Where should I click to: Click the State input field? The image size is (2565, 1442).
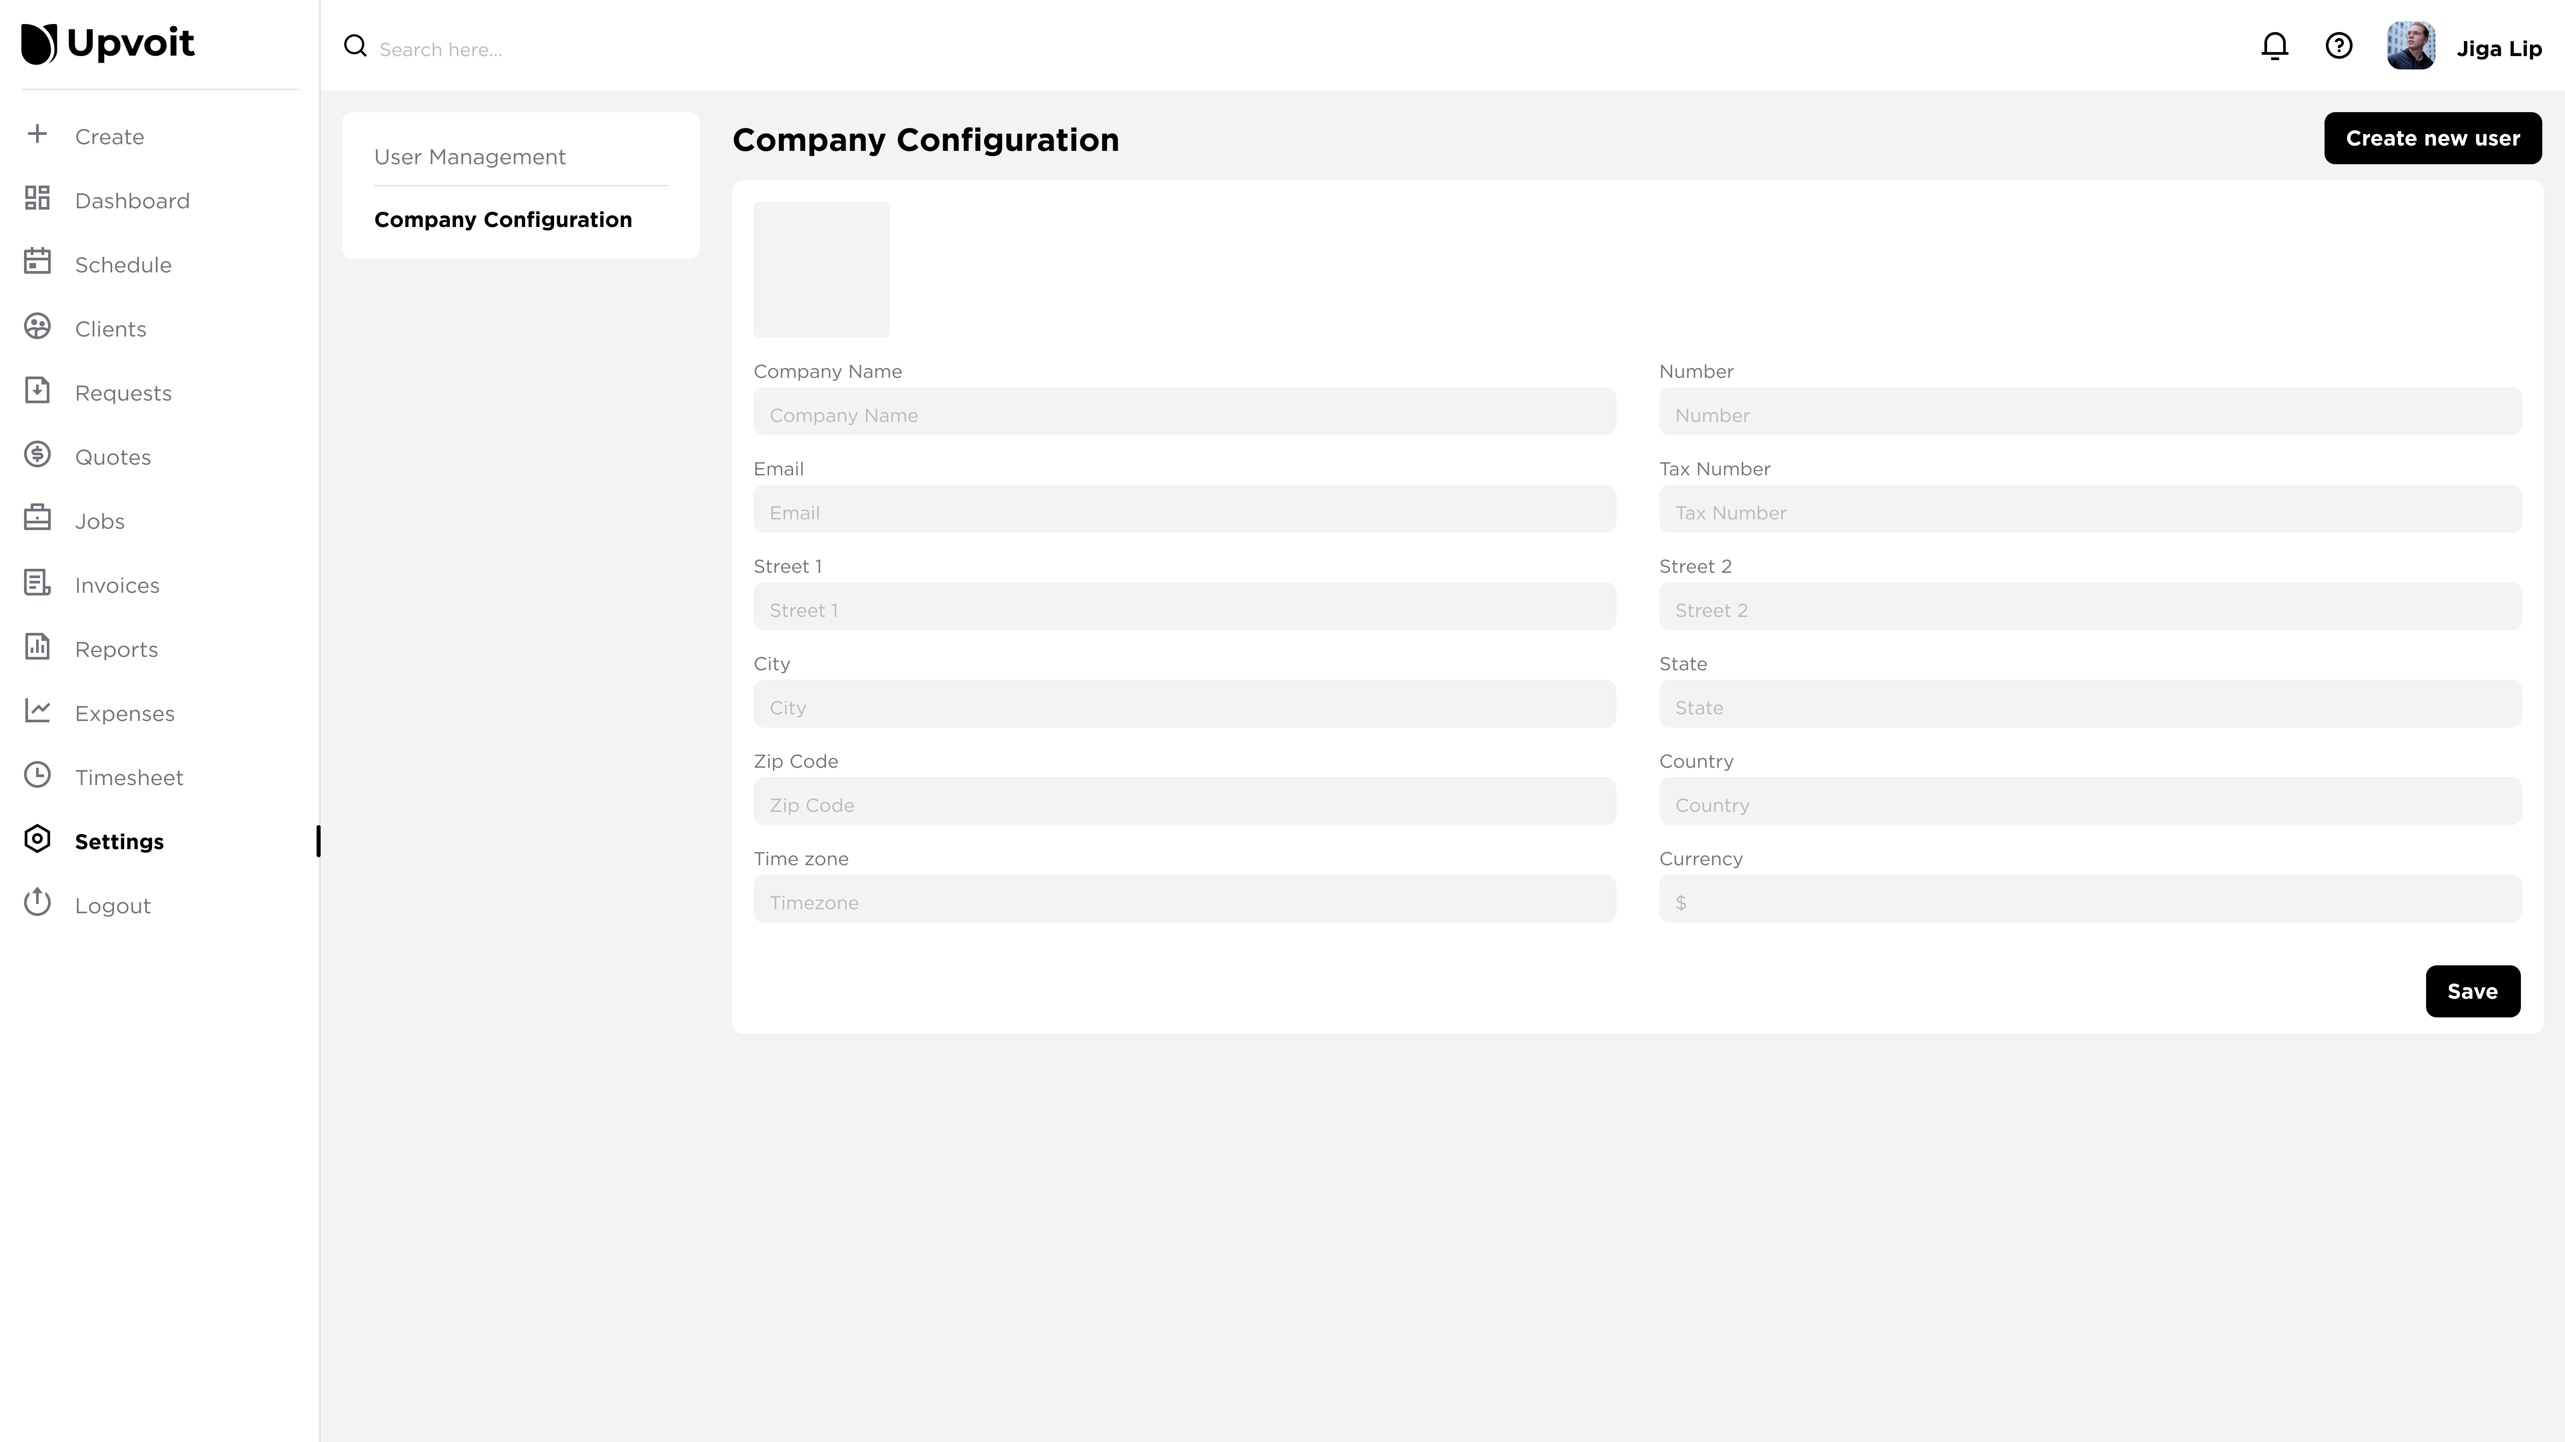pos(2090,704)
